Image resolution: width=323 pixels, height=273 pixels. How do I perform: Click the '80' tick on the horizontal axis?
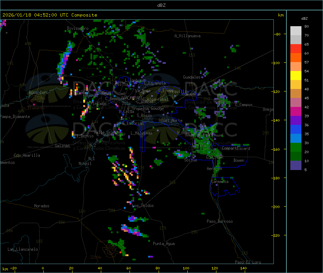point(158,268)
